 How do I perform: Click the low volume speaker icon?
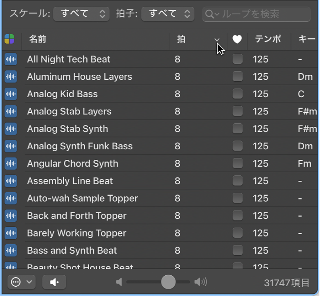click(119, 282)
